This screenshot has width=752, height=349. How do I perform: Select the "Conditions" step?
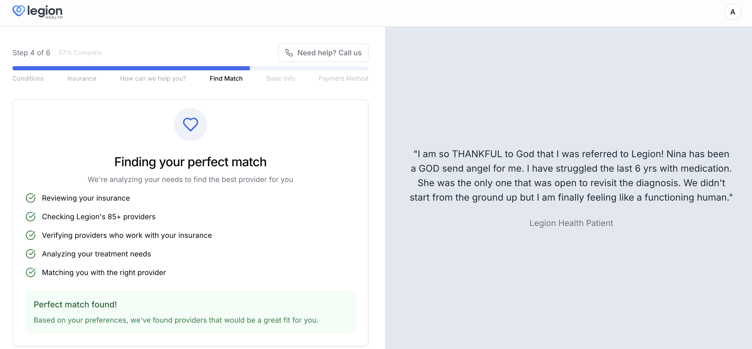click(x=28, y=78)
